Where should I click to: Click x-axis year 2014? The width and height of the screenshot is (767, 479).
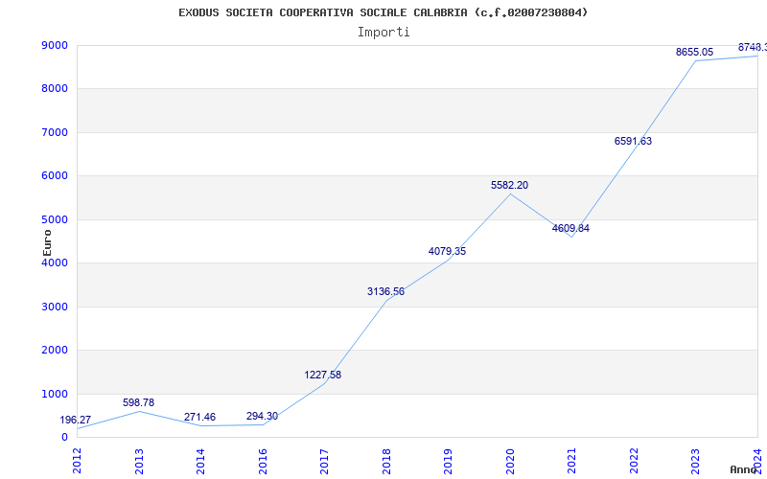pos(200,462)
